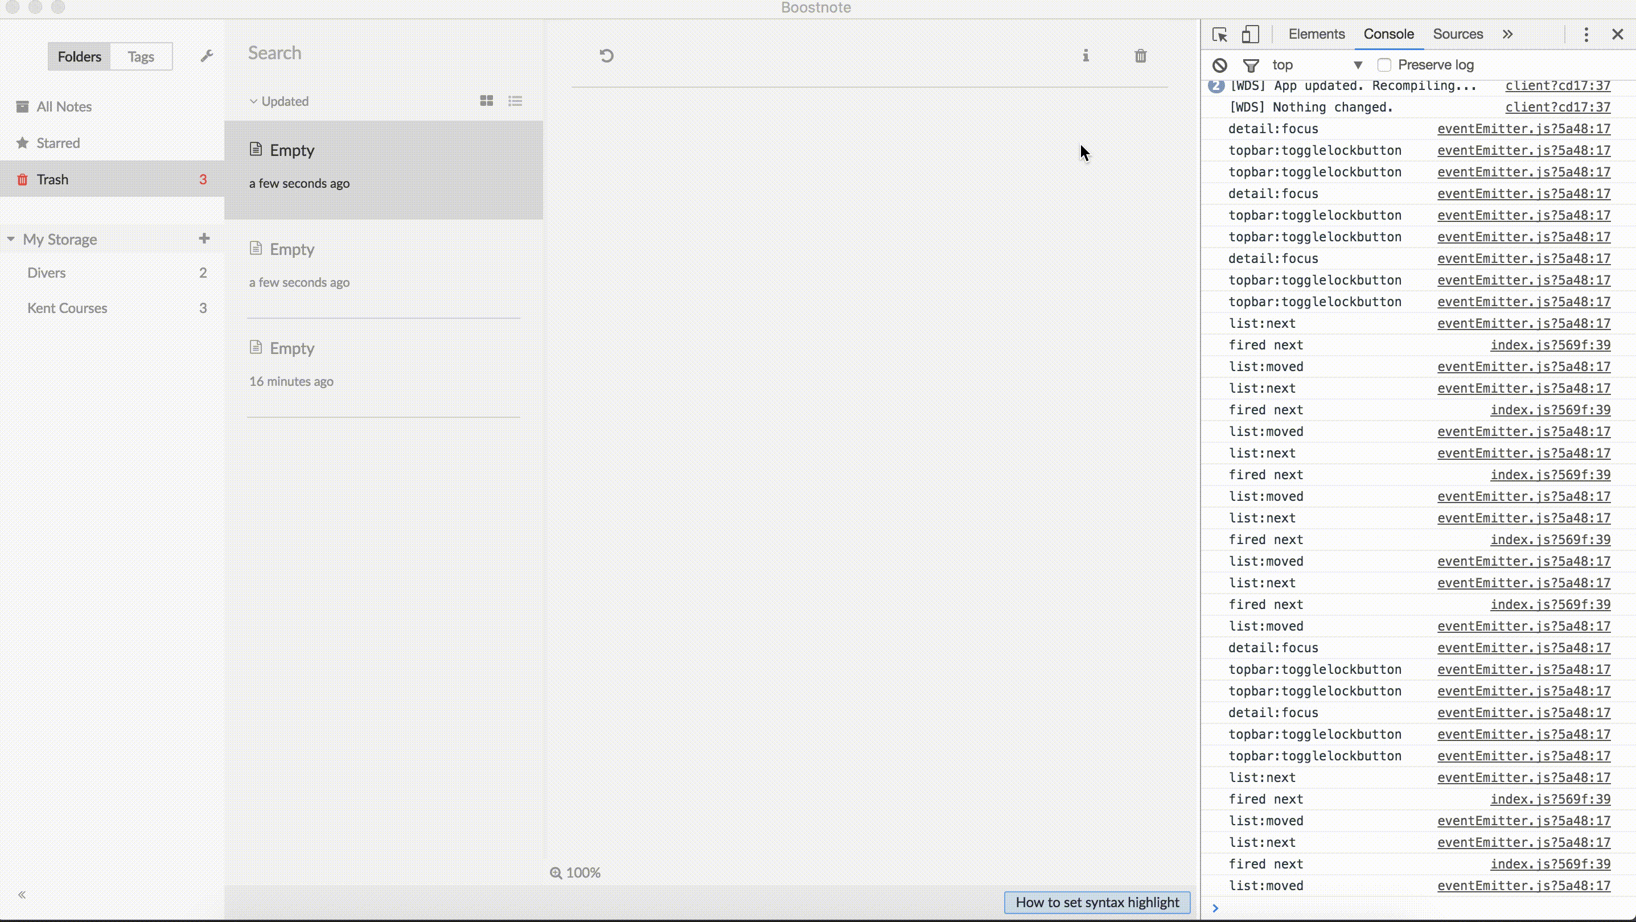The width and height of the screenshot is (1636, 922).
Task: Enable the Preserve log checkbox
Action: click(x=1384, y=65)
